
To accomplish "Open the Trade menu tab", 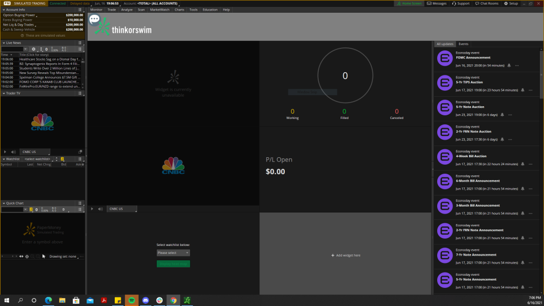I will (x=112, y=10).
